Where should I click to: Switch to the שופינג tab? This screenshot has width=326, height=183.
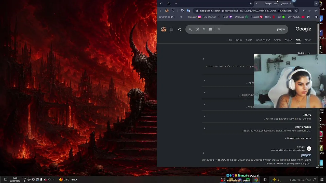click(x=239, y=40)
